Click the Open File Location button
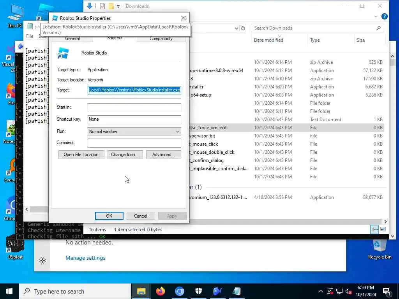 point(81,154)
